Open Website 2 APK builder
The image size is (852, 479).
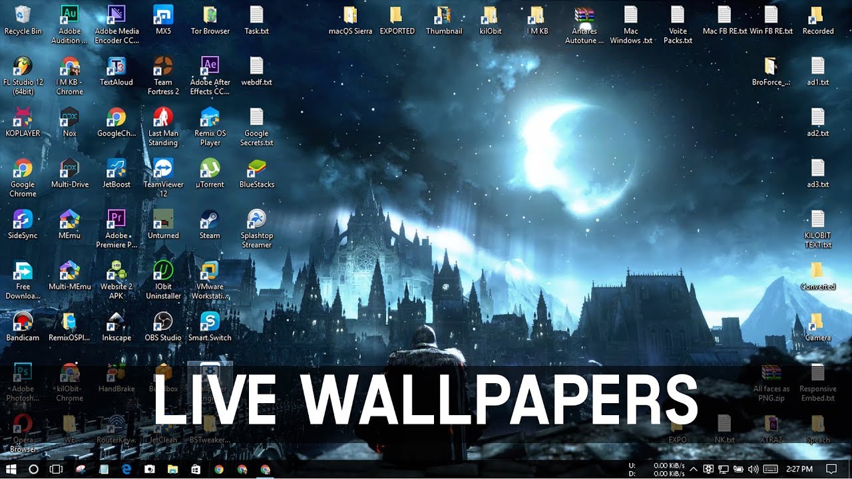116,281
